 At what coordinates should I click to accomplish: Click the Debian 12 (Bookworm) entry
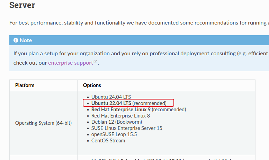[116, 122]
